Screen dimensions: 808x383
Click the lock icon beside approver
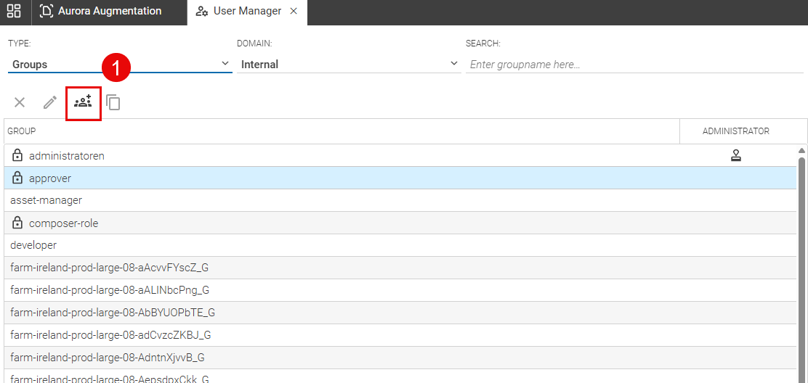pyautogui.click(x=18, y=178)
